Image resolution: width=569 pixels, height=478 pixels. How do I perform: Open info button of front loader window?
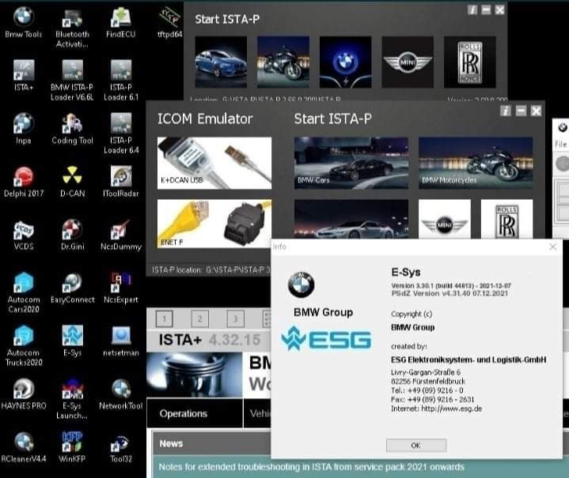[x=506, y=111]
